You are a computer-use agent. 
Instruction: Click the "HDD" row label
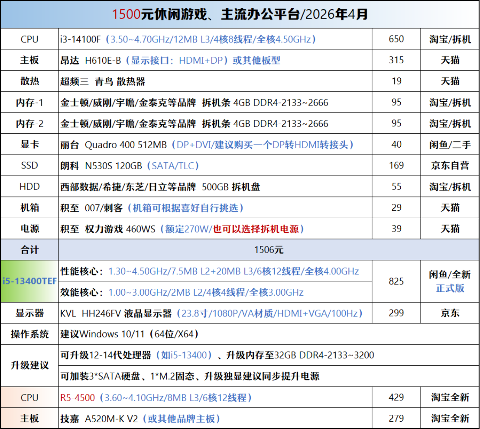29,187
